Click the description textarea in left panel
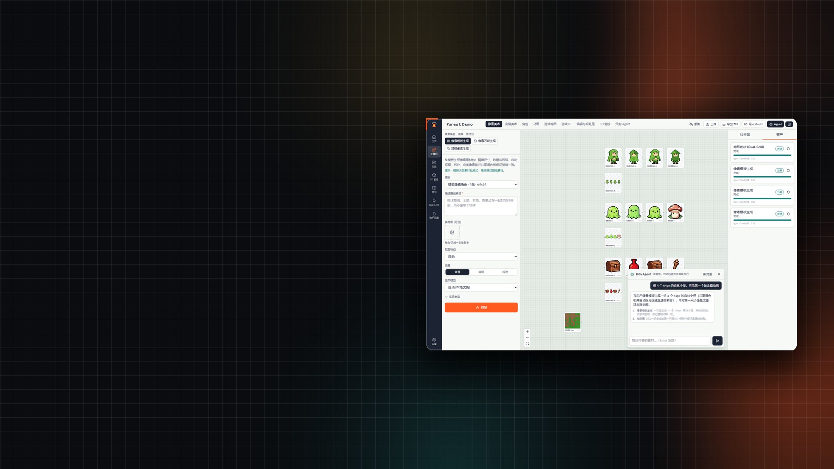834x469 pixels. (481, 206)
